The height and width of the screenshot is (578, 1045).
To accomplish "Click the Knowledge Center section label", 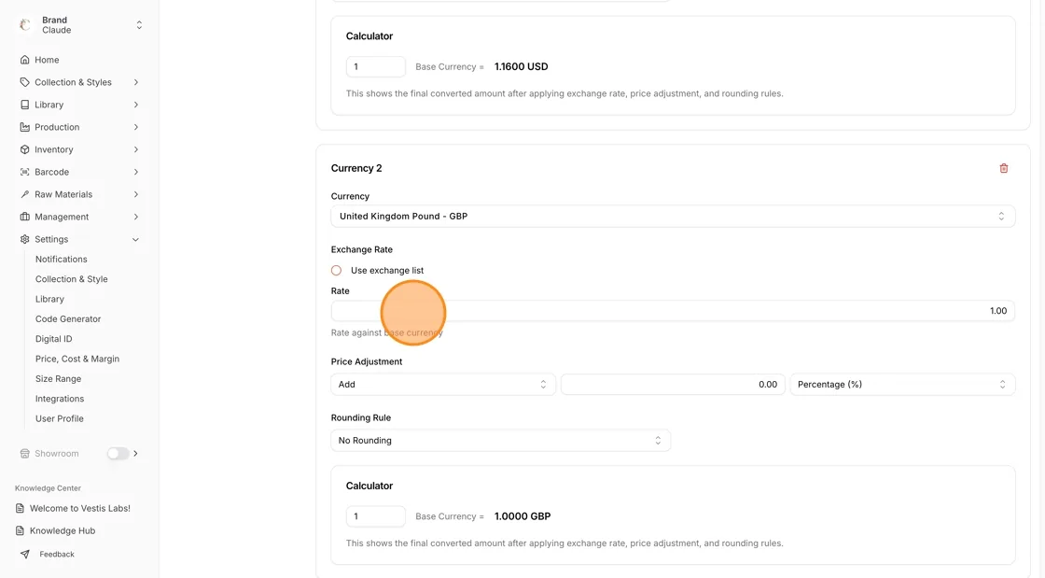I will click(48, 488).
